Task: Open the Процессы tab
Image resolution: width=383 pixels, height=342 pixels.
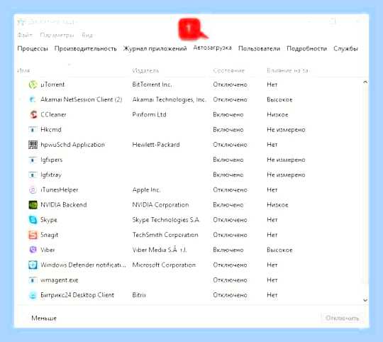Action: point(33,49)
